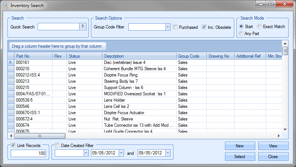Click the horizontal scrollbar right arrow
The height and width of the screenshot is (167, 296).
[x=279, y=136]
